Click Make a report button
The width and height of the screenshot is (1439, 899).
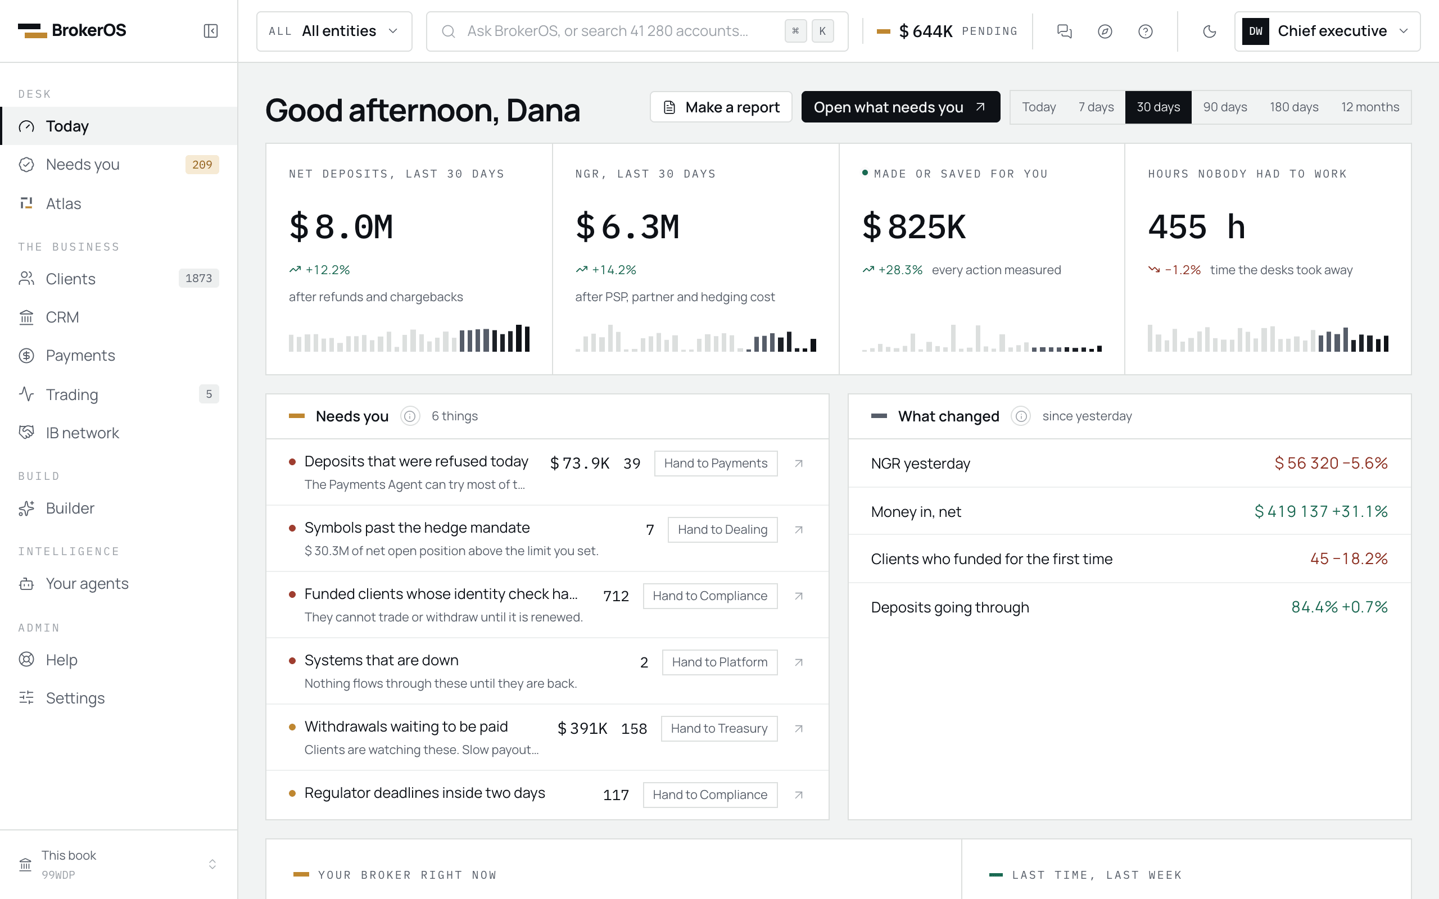click(x=721, y=107)
